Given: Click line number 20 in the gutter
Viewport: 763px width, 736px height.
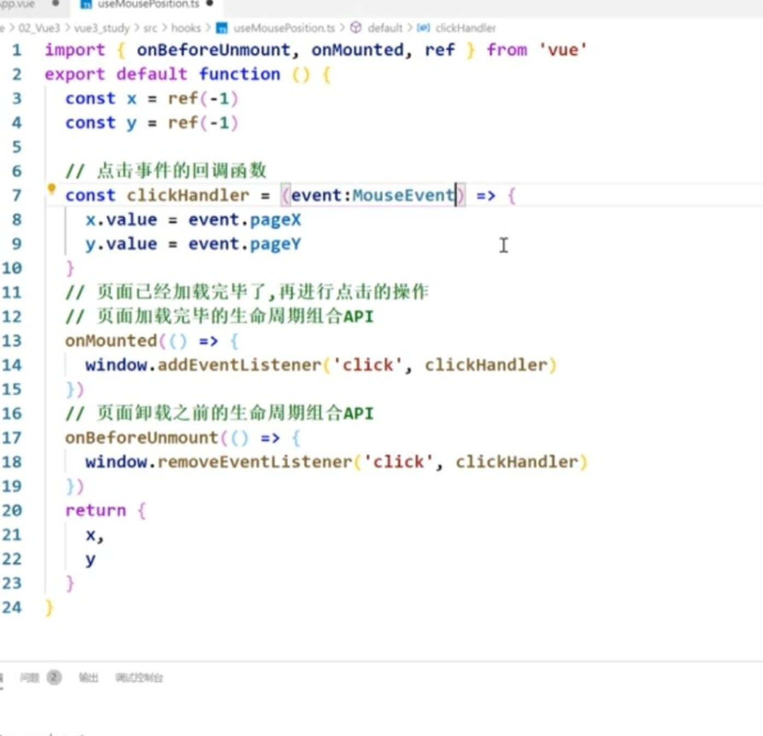Looking at the screenshot, I should (11, 511).
